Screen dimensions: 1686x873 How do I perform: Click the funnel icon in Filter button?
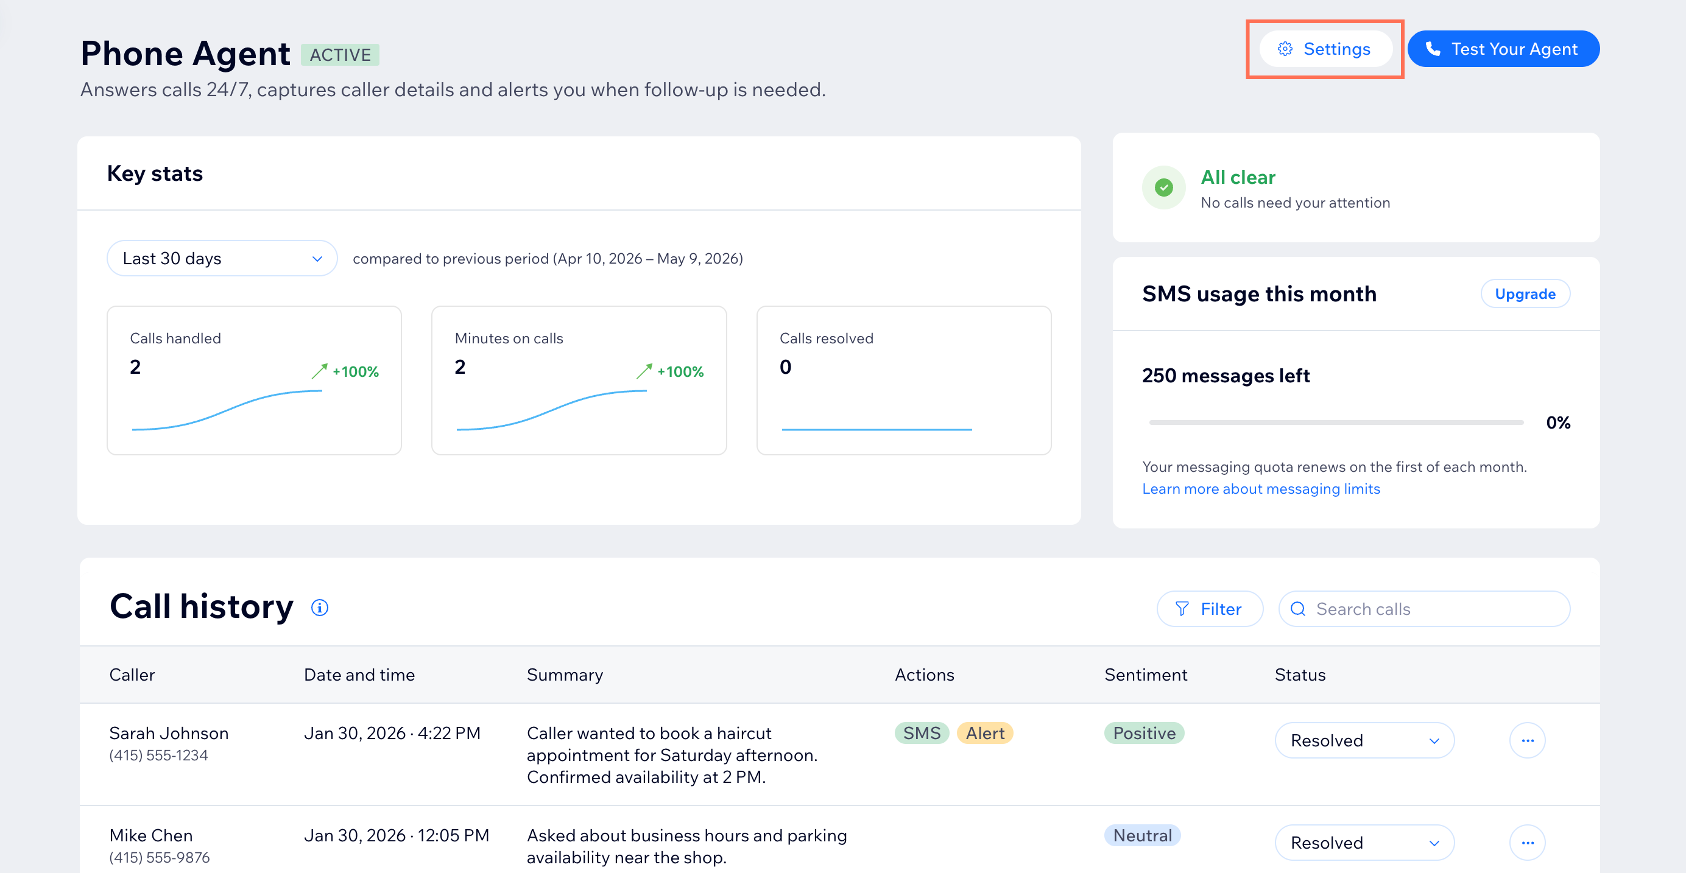pos(1182,609)
